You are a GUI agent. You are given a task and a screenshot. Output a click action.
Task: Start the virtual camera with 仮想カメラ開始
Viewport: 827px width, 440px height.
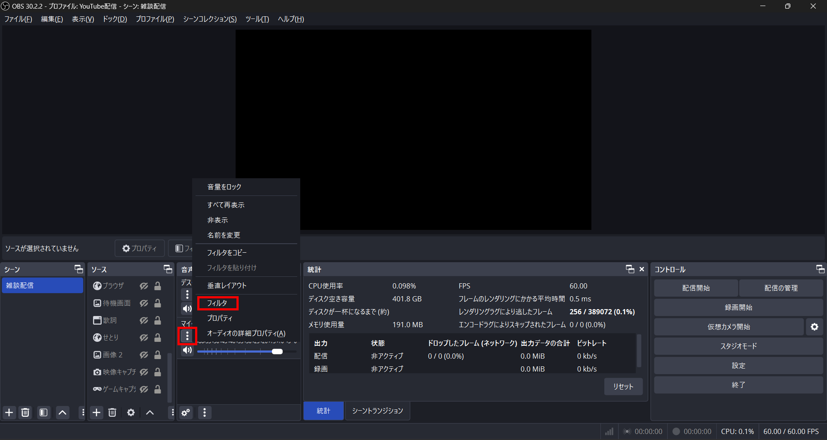(729, 327)
